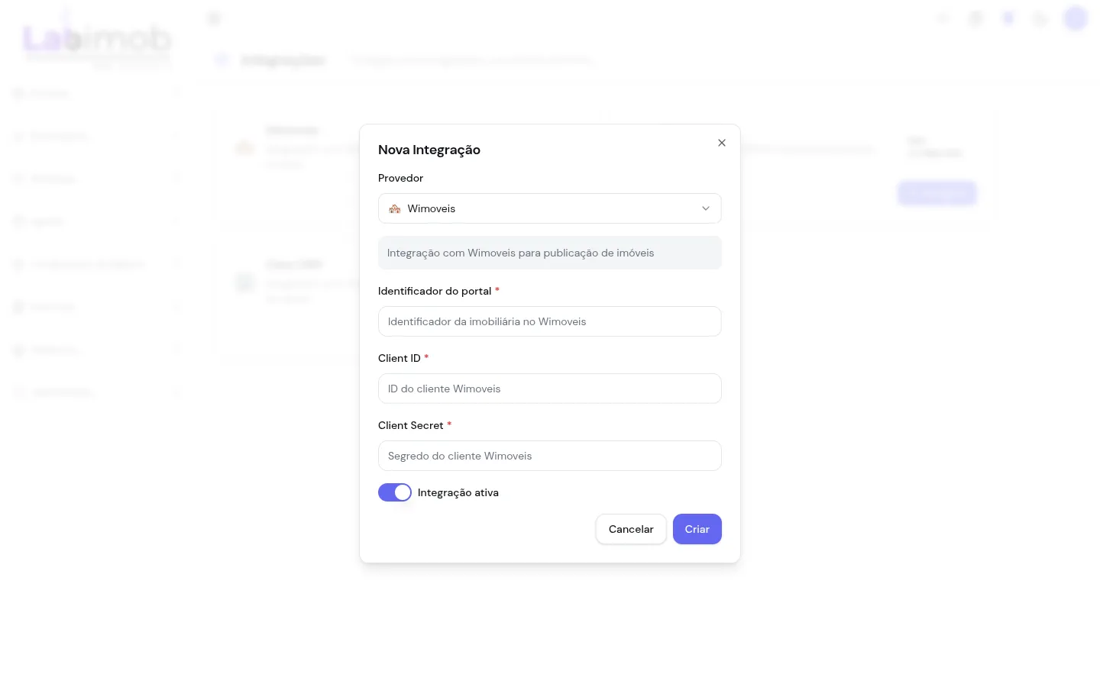The image size is (1100, 687).
Task: Click the Wimoveis integration description box
Action: click(550, 253)
